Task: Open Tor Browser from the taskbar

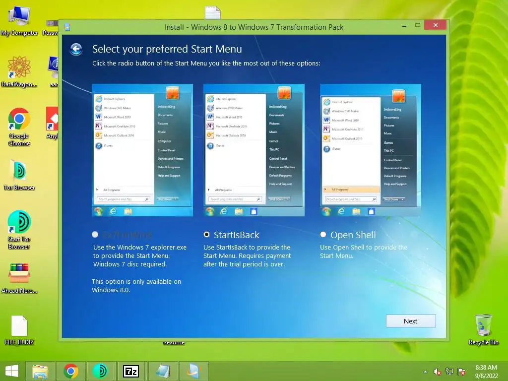Action: tap(100, 371)
